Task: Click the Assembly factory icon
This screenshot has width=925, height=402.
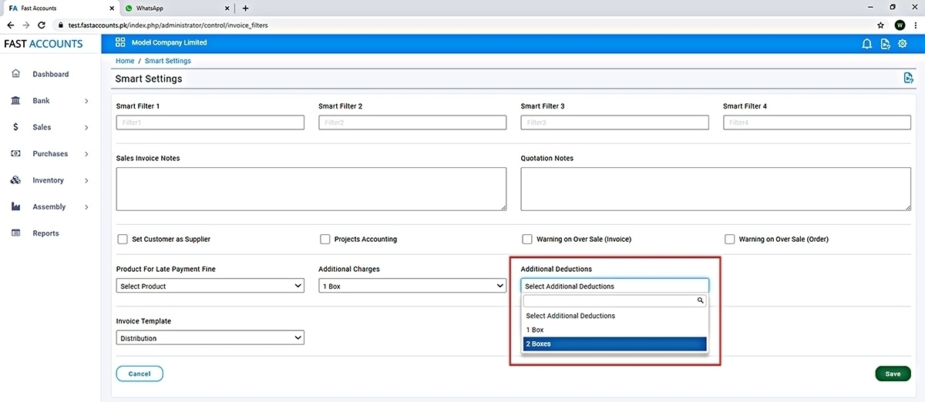Action: (15, 206)
